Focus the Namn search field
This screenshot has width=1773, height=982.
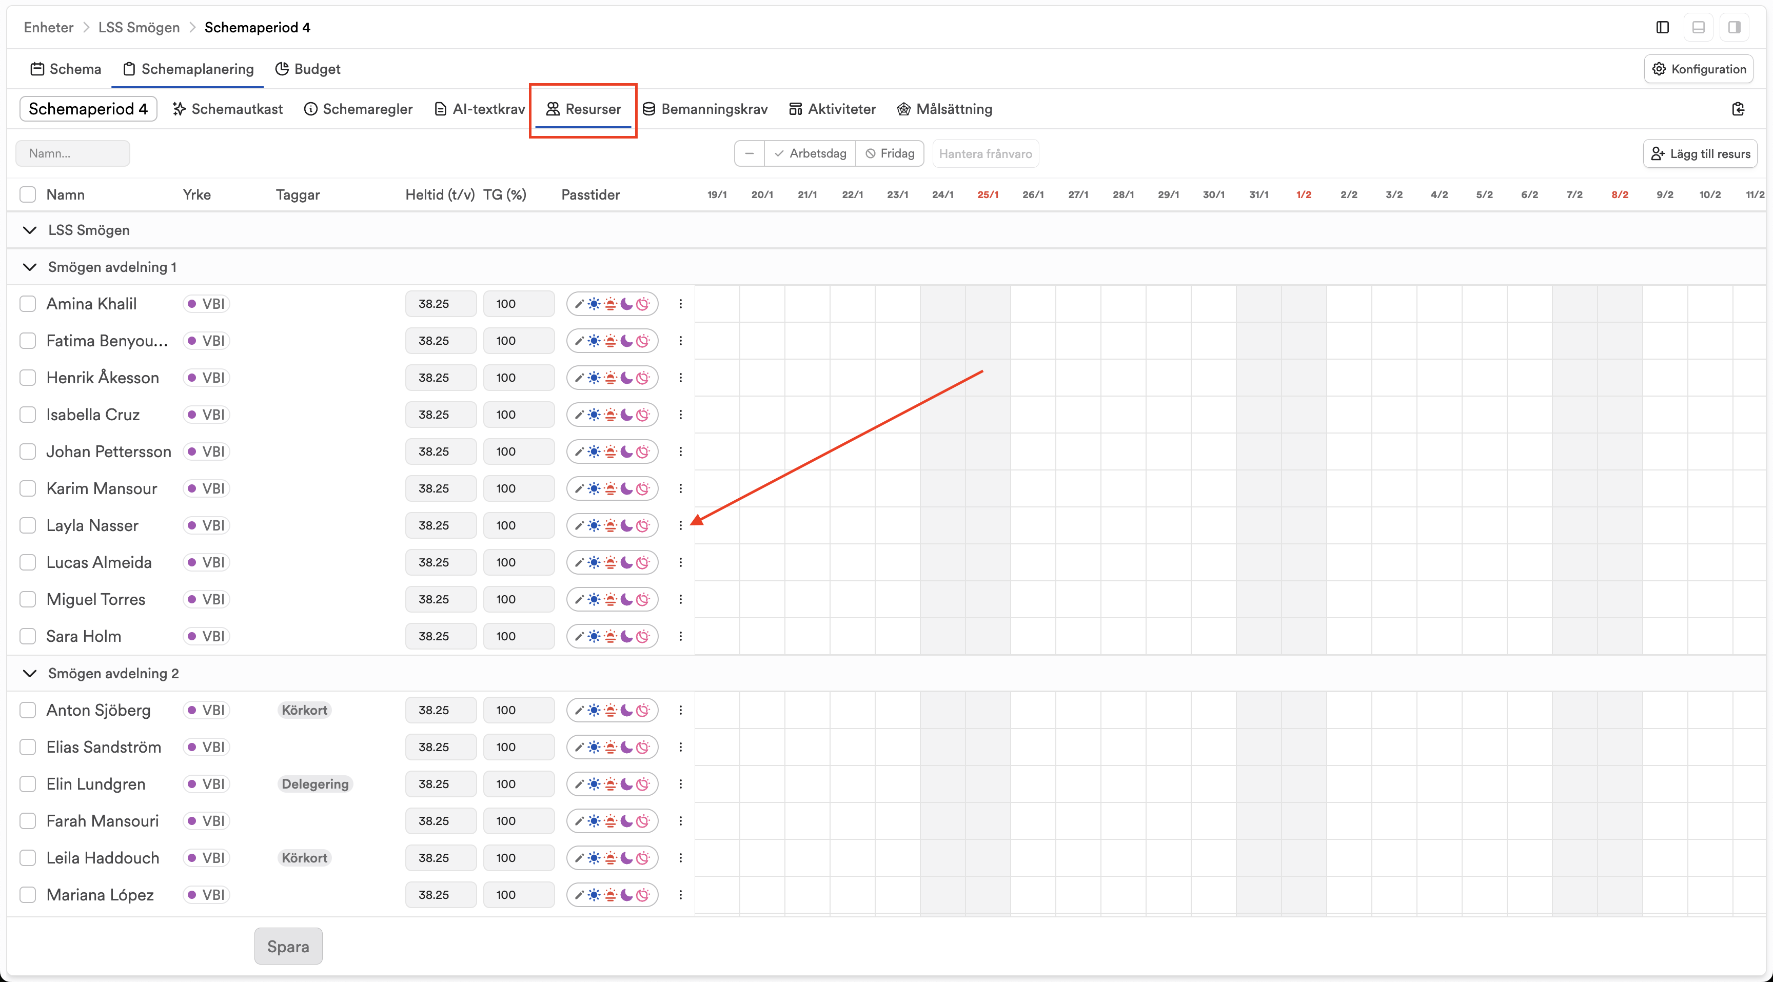click(73, 153)
